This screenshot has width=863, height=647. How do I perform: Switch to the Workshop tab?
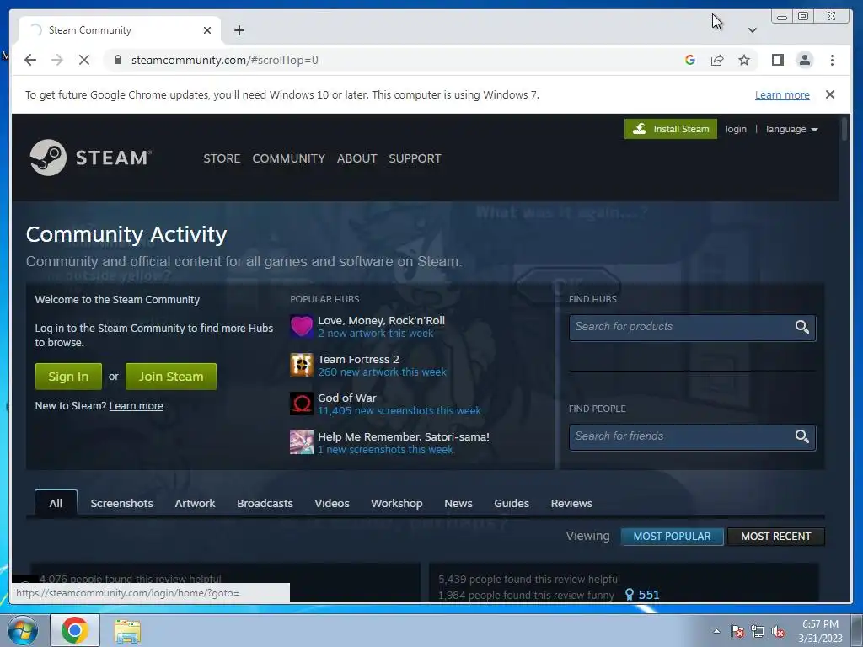[397, 504]
